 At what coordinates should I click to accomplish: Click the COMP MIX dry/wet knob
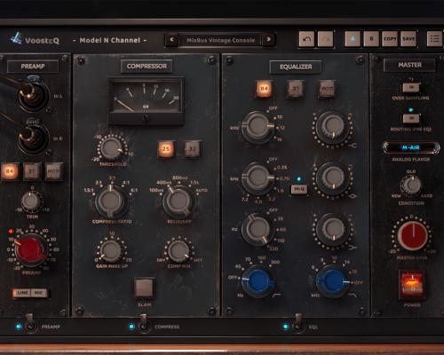click(178, 251)
